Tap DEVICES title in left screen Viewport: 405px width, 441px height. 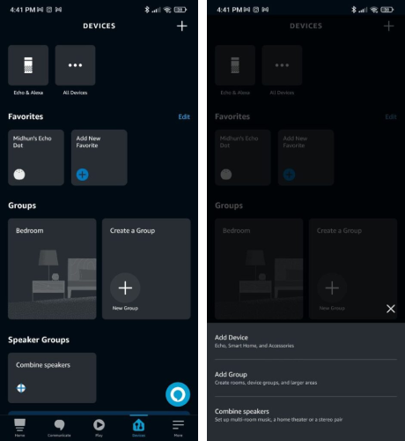point(99,26)
